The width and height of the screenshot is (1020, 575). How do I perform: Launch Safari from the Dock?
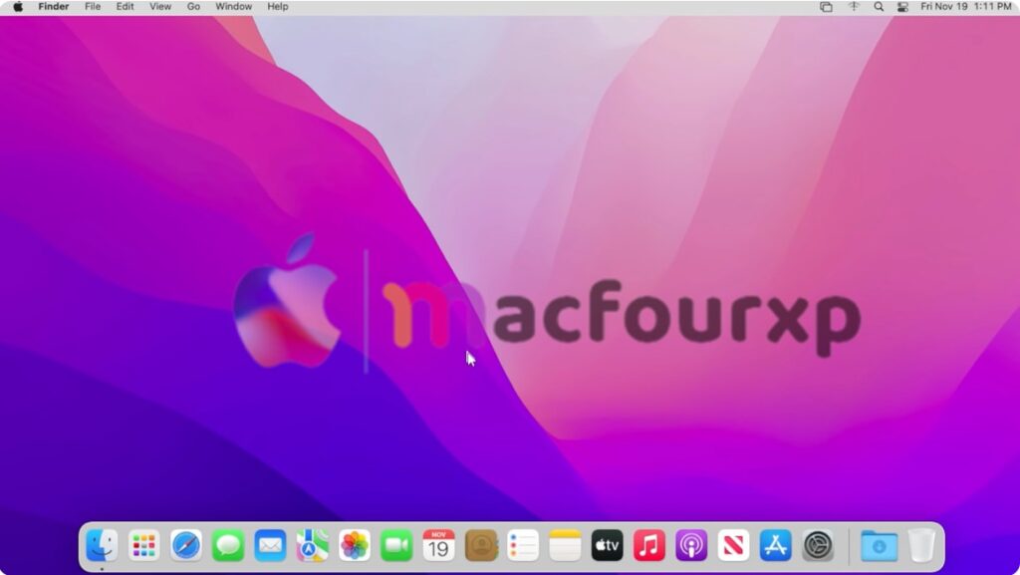(x=186, y=545)
